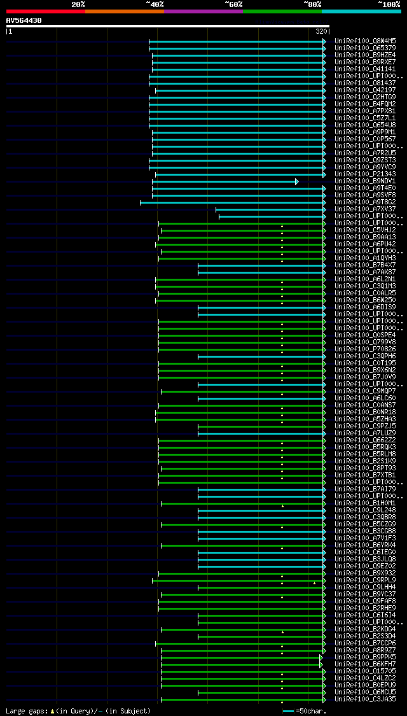This screenshot has width=407, height=716.
Task: Select the UniRef100_A7XV37 label
Action: (x=365, y=209)
